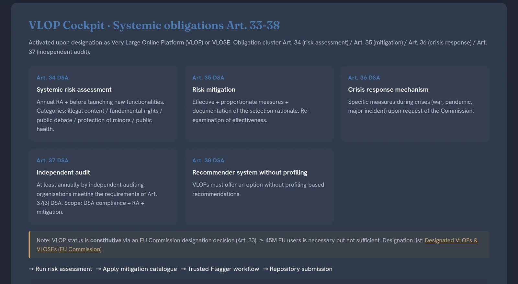Click the Run risk assessment link

(x=60, y=269)
